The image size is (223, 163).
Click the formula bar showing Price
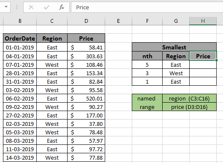tap(147, 7)
